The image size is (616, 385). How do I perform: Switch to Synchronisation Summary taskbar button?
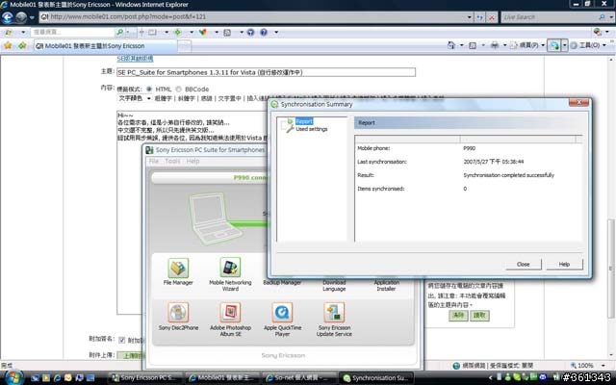point(376,377)
